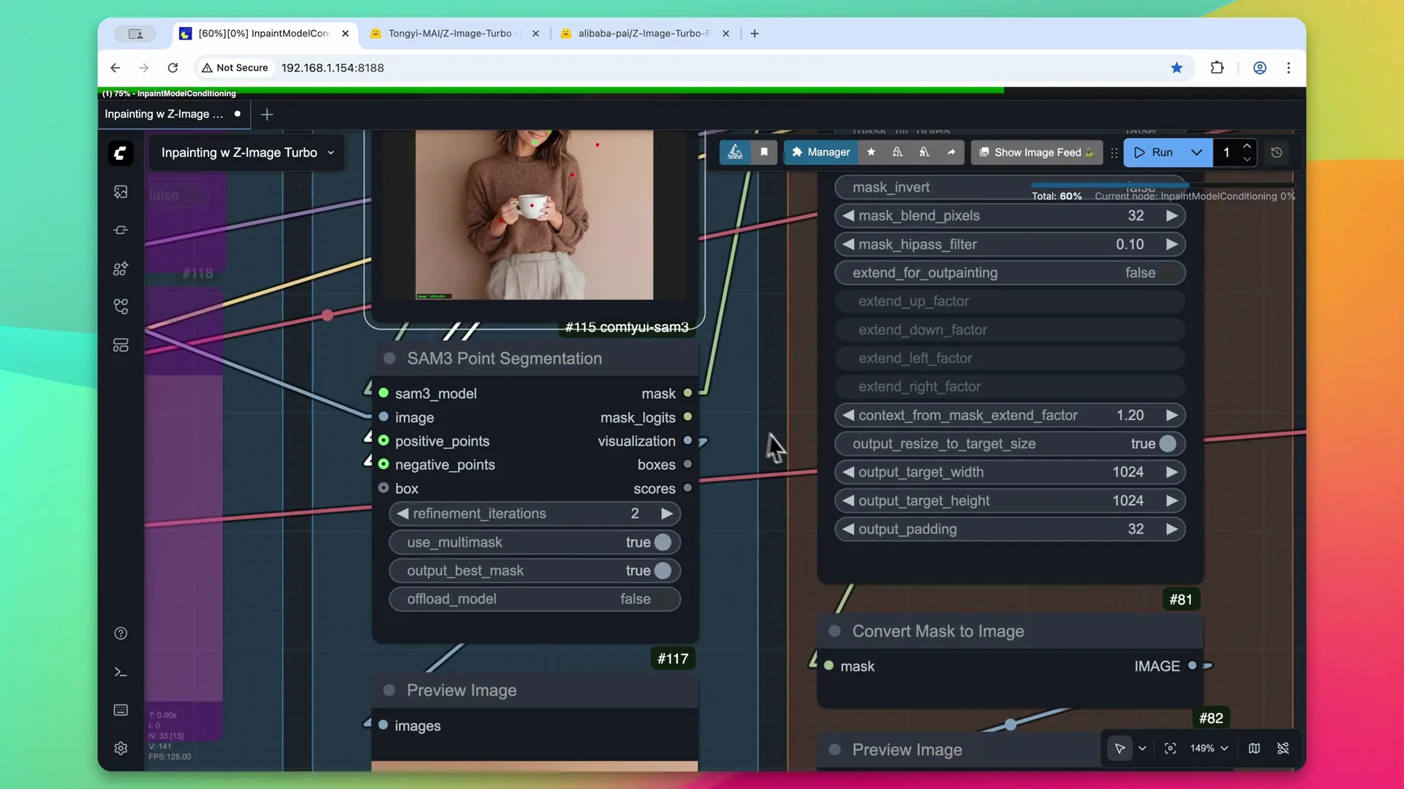
Task: Open the Queue/Image panel in sidebar
Action: (121, 191)
